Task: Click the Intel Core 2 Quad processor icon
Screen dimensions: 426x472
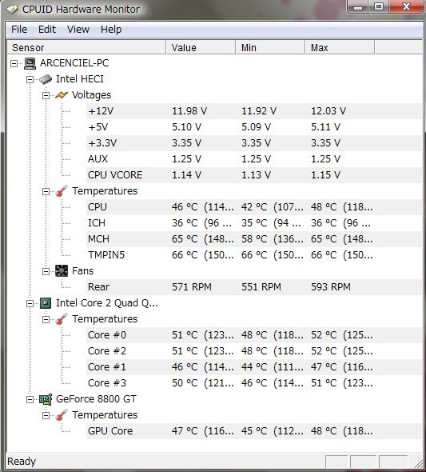Action: pyautogui.click(x=46, y=303)
